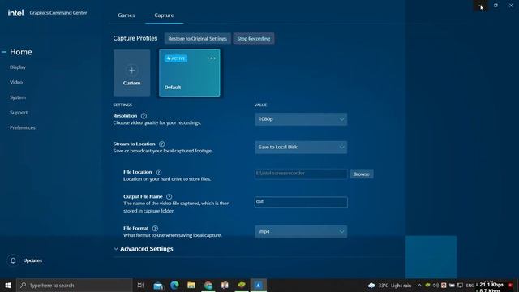Image resolution: width=519 pixels, height=292 pixels.
Task: Open the Support section
Action: 19,113
